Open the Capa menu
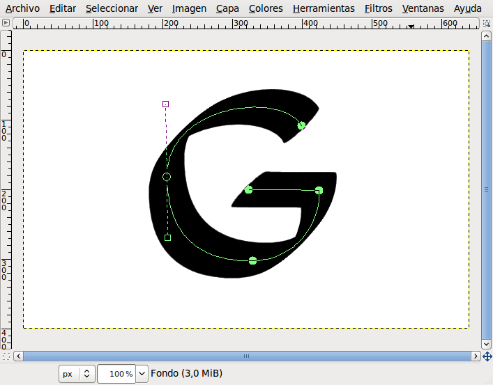 click(227, 8)
